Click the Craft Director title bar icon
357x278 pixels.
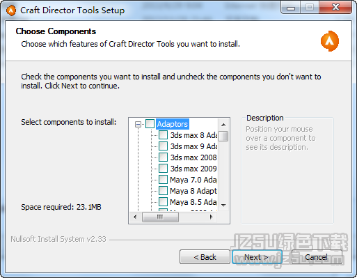[x=11, y=10]
